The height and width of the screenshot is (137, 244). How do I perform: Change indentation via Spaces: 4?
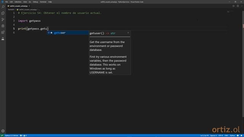pyautogui.click(x=213, y=135)
